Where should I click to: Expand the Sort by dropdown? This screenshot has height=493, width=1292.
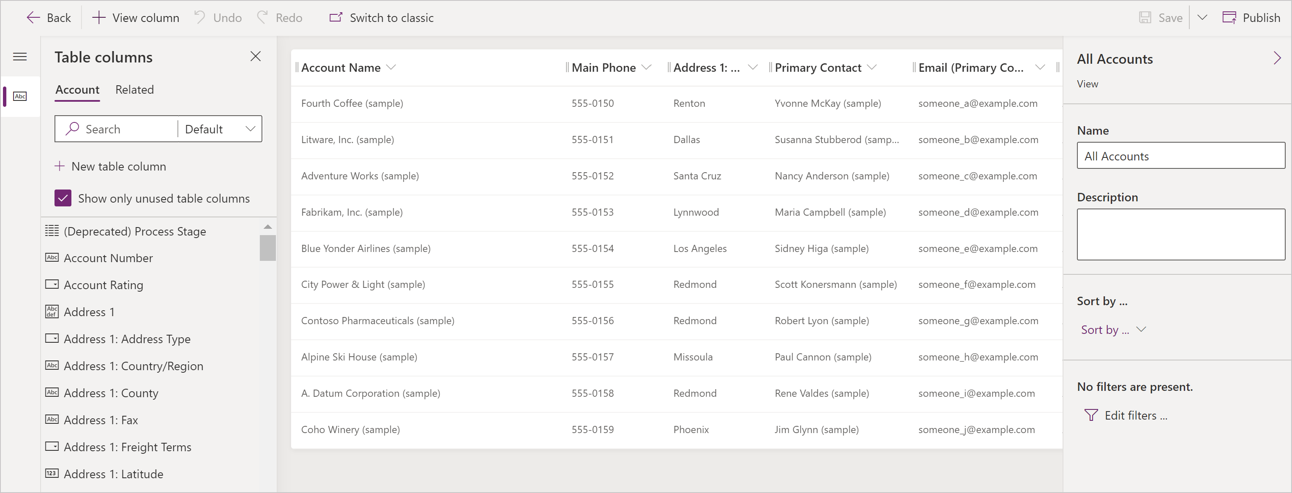coord(1114,329)
